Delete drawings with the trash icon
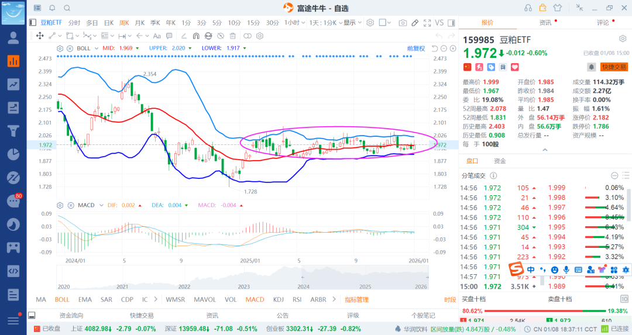 tap(232, 36)
